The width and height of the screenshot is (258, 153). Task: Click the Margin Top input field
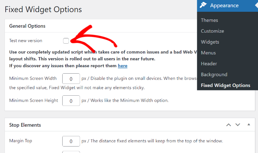tap(71, 141)
